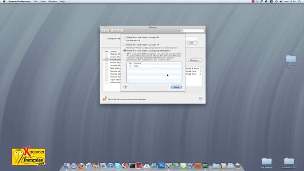Click the Sharing window help button

200,99
